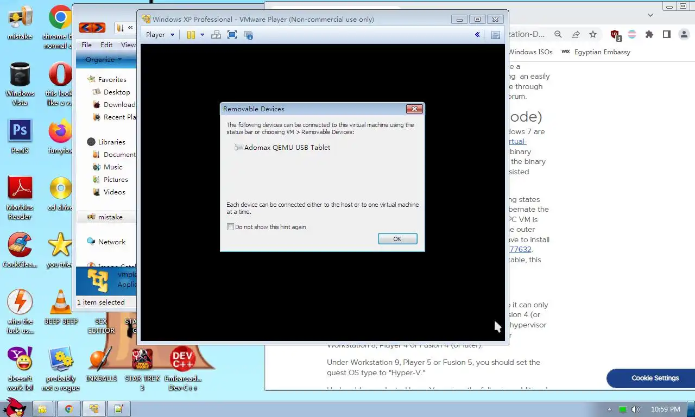Open Edit menu in Explorer window
Image resolution: width=695 pixels, height=417 pixels.
(106, 45)
